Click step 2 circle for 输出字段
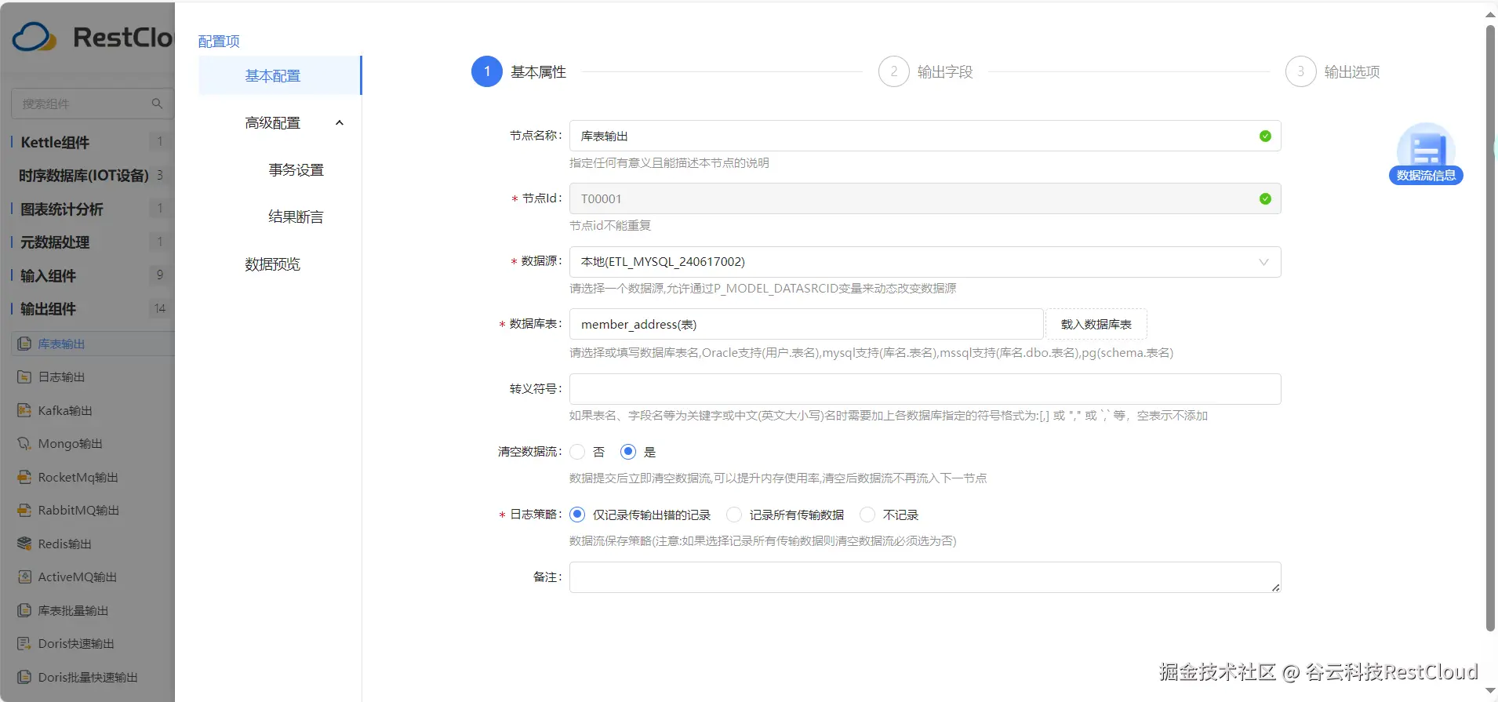 pyautogui.click(x=893, y=71)
